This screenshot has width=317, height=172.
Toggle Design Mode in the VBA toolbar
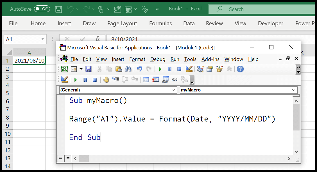pyautogui.click(x=189, y=69)
